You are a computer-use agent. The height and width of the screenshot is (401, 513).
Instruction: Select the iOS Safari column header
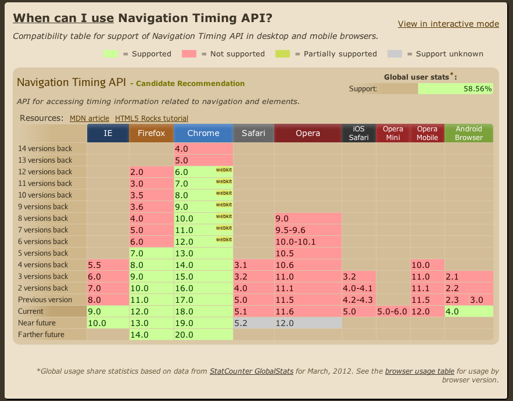pyautogui.click(x=358, y=133)
